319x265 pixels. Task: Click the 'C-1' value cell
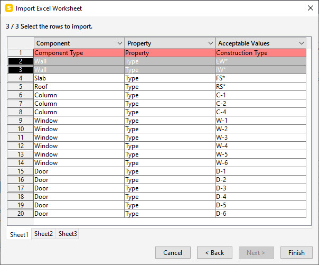coord(260,95)
